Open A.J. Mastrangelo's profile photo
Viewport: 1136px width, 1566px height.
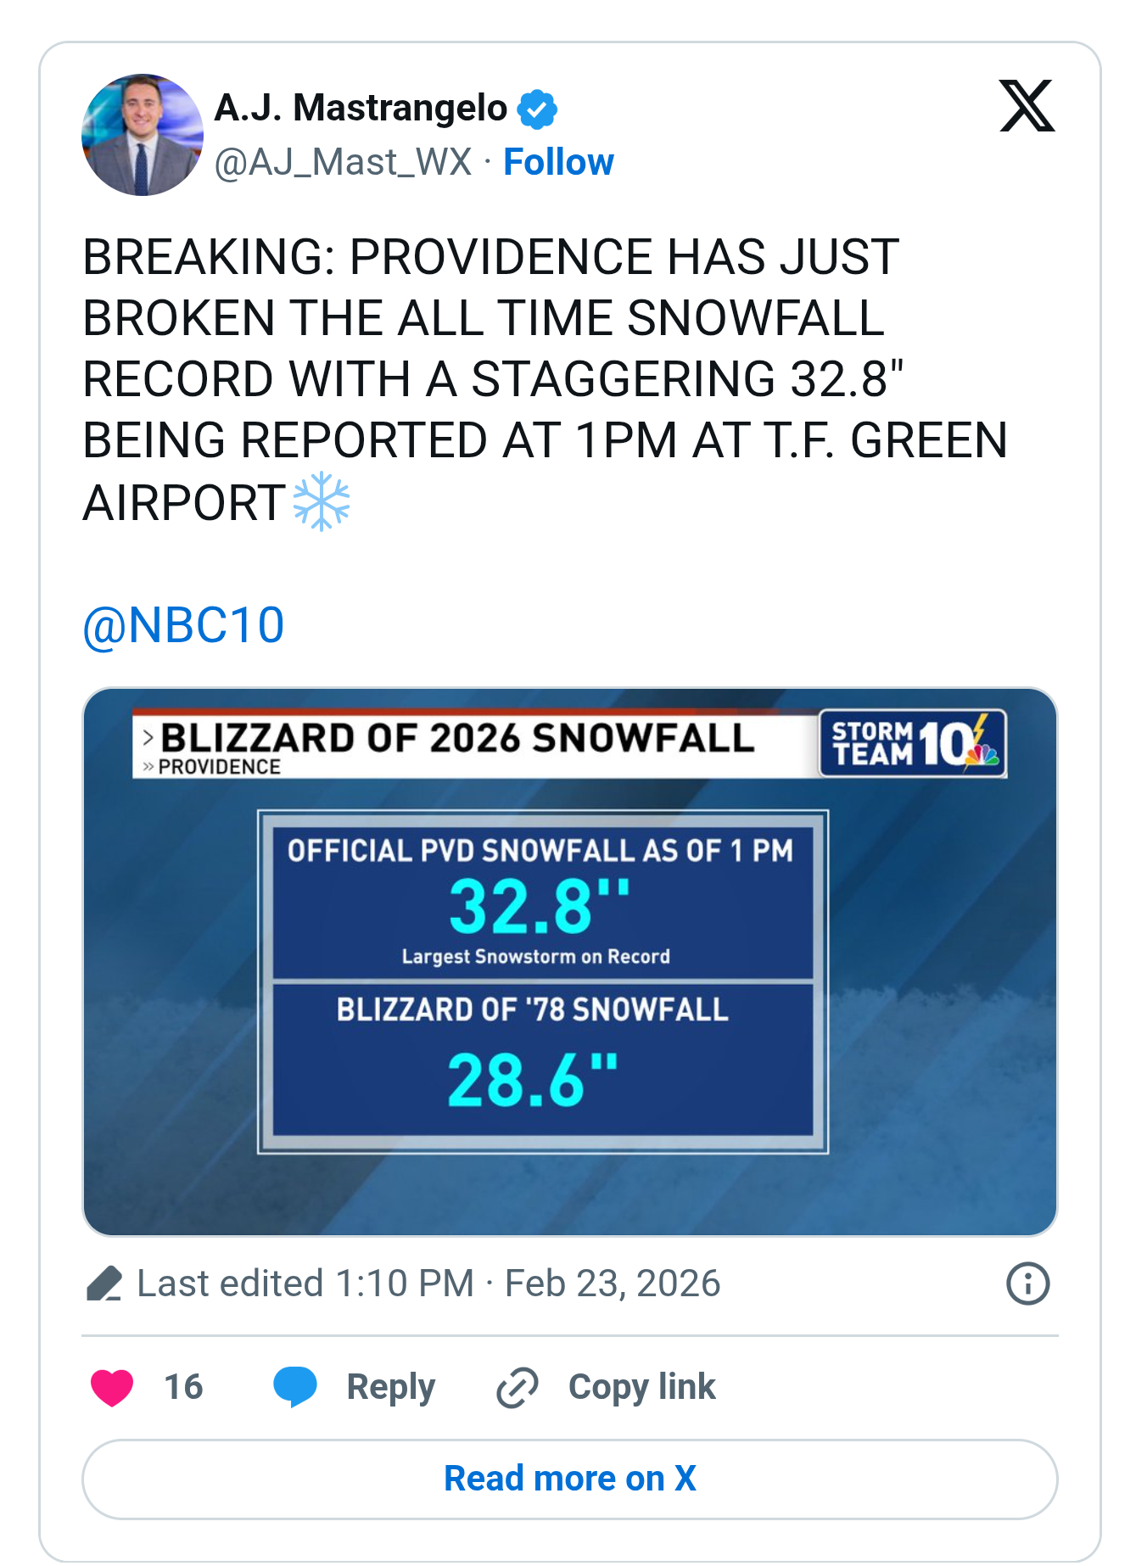coord(143,135)
